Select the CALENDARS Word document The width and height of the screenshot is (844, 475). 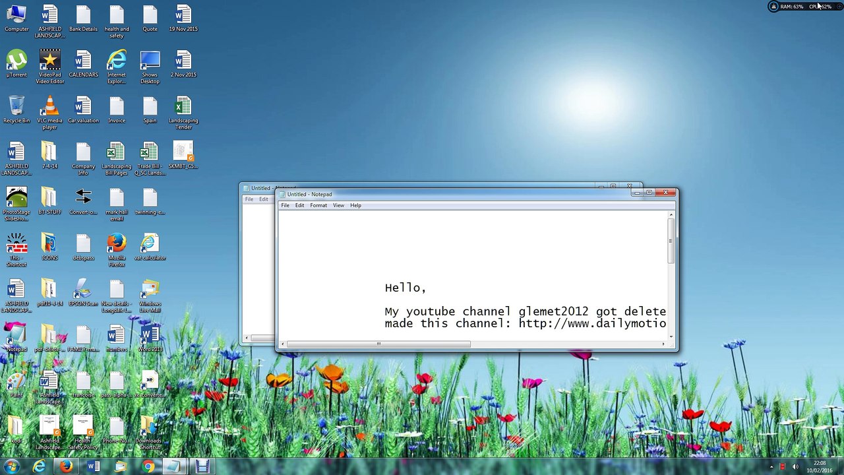click(83, 64)
